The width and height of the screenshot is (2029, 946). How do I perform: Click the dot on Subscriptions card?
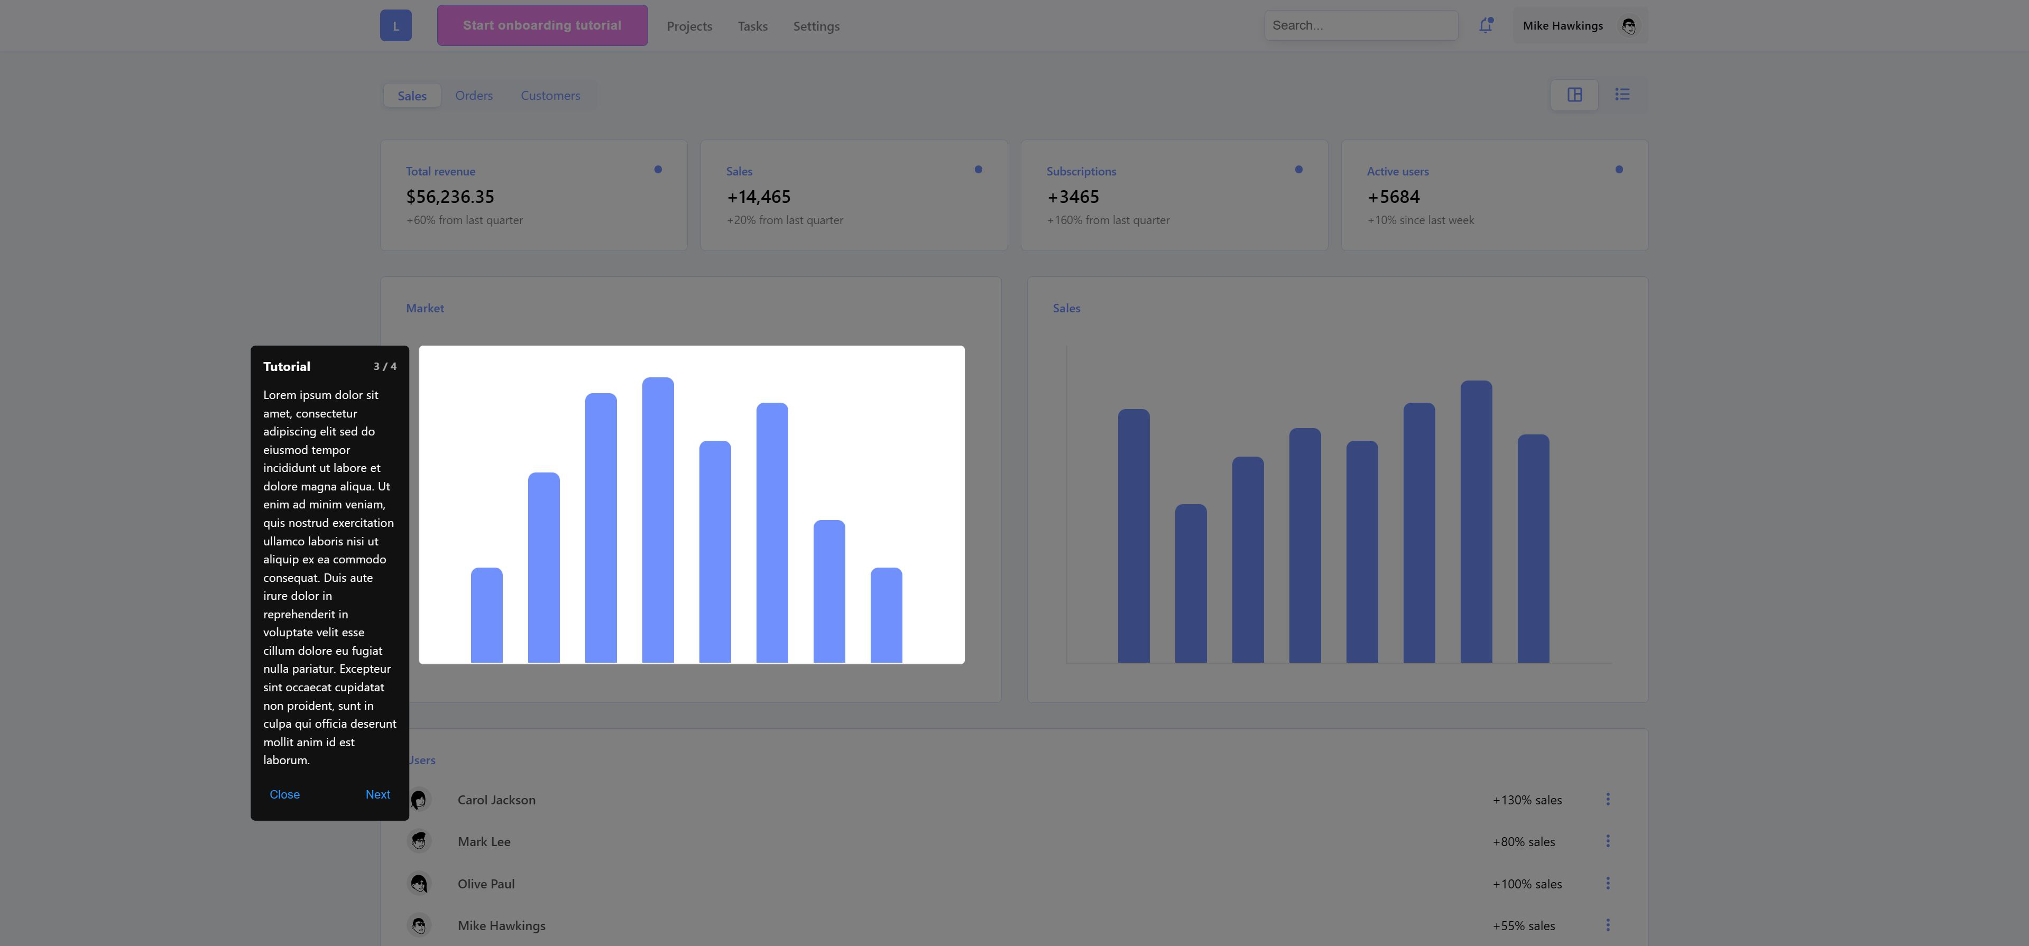point(1298,169)
